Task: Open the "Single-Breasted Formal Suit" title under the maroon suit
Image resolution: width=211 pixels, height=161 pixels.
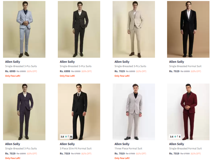Action: (x=186, y=149)
